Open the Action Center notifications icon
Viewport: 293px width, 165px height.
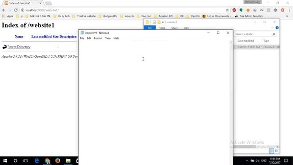point(286,161)
